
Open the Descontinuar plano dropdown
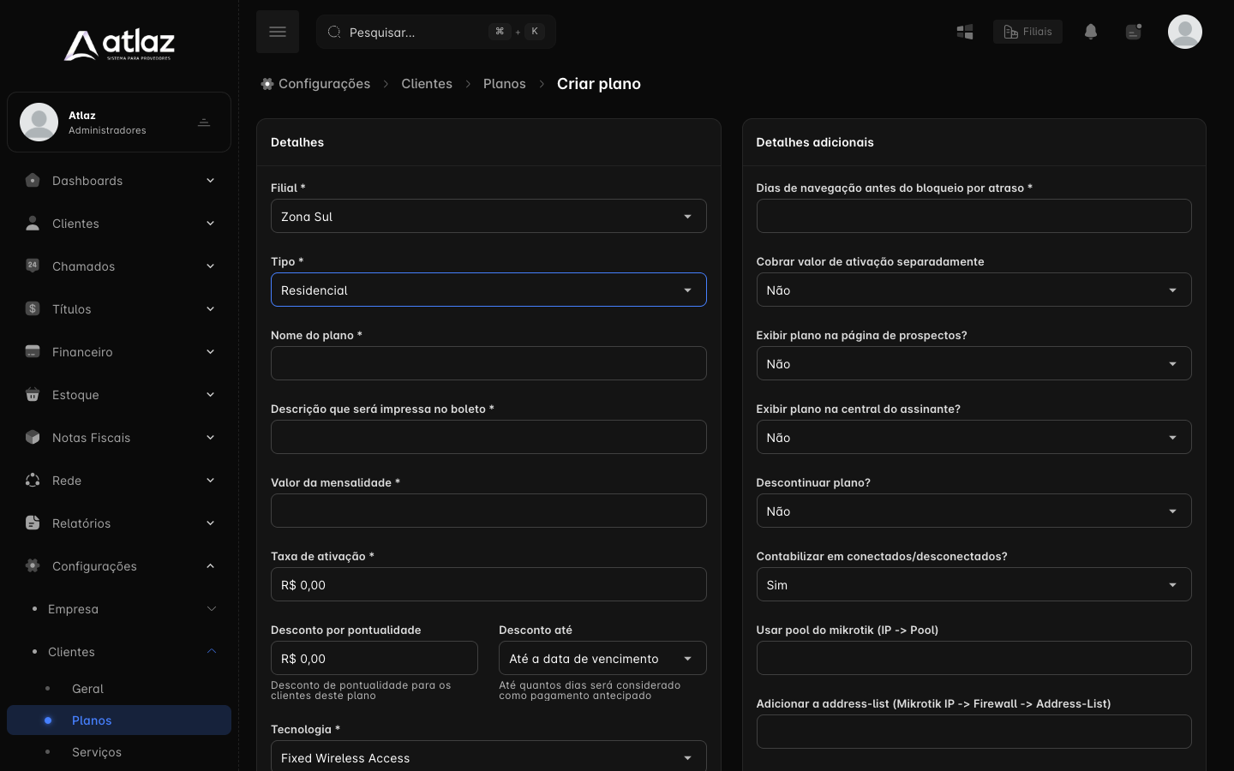click(x=973, y=511)
